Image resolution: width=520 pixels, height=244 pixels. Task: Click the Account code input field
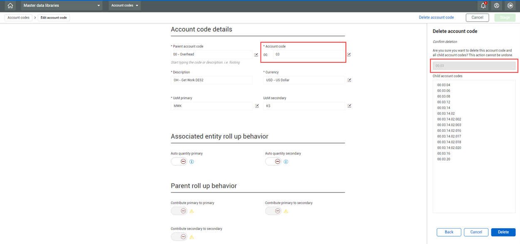tap(309, 54)
